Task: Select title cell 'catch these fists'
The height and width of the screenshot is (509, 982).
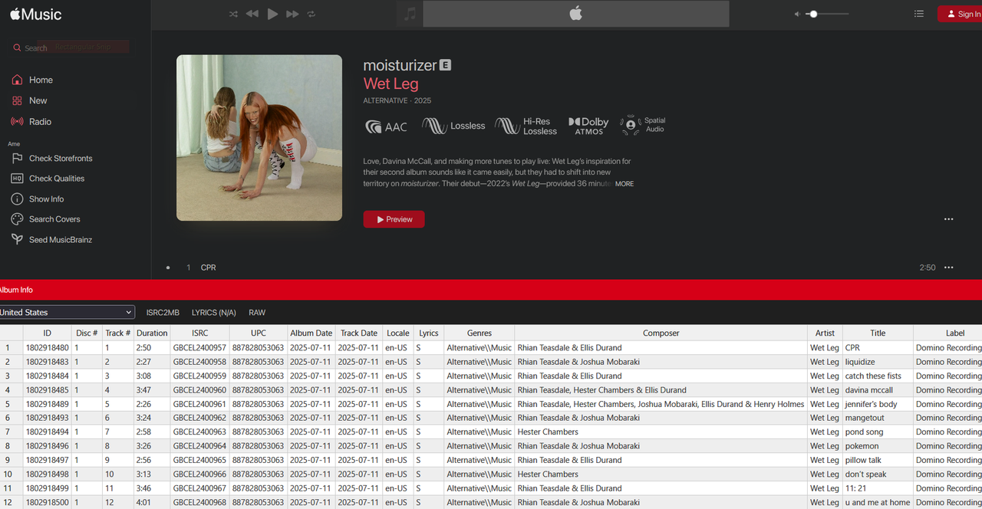Action: coord(878,376)
